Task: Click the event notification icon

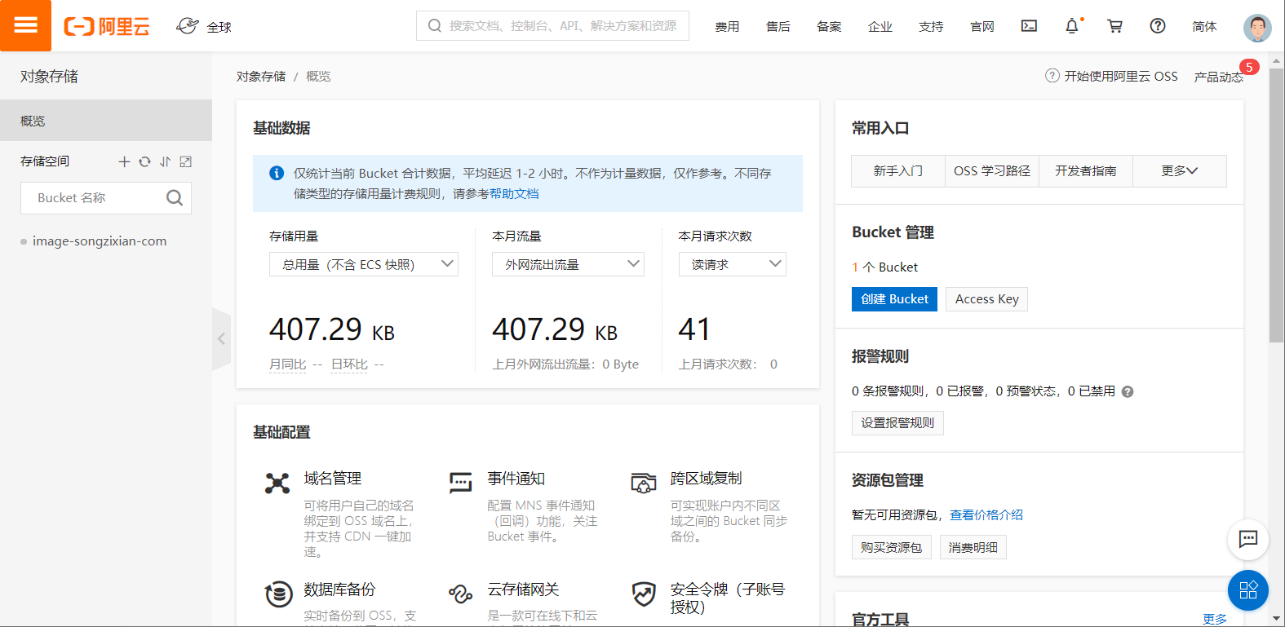Action: (x=461, y=483)
